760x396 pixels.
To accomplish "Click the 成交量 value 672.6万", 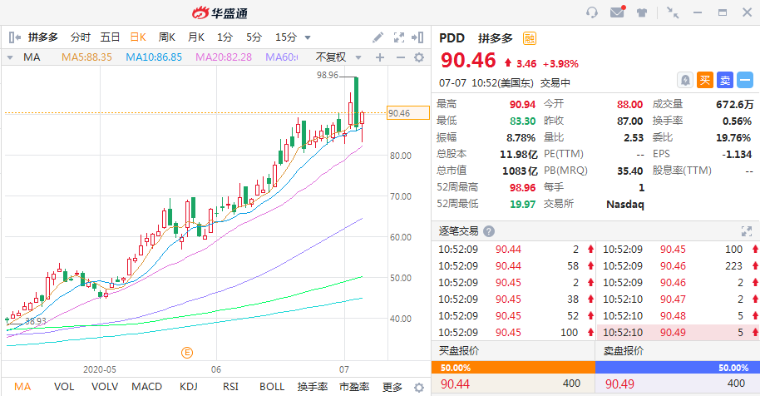I will (x=735, y=104).
